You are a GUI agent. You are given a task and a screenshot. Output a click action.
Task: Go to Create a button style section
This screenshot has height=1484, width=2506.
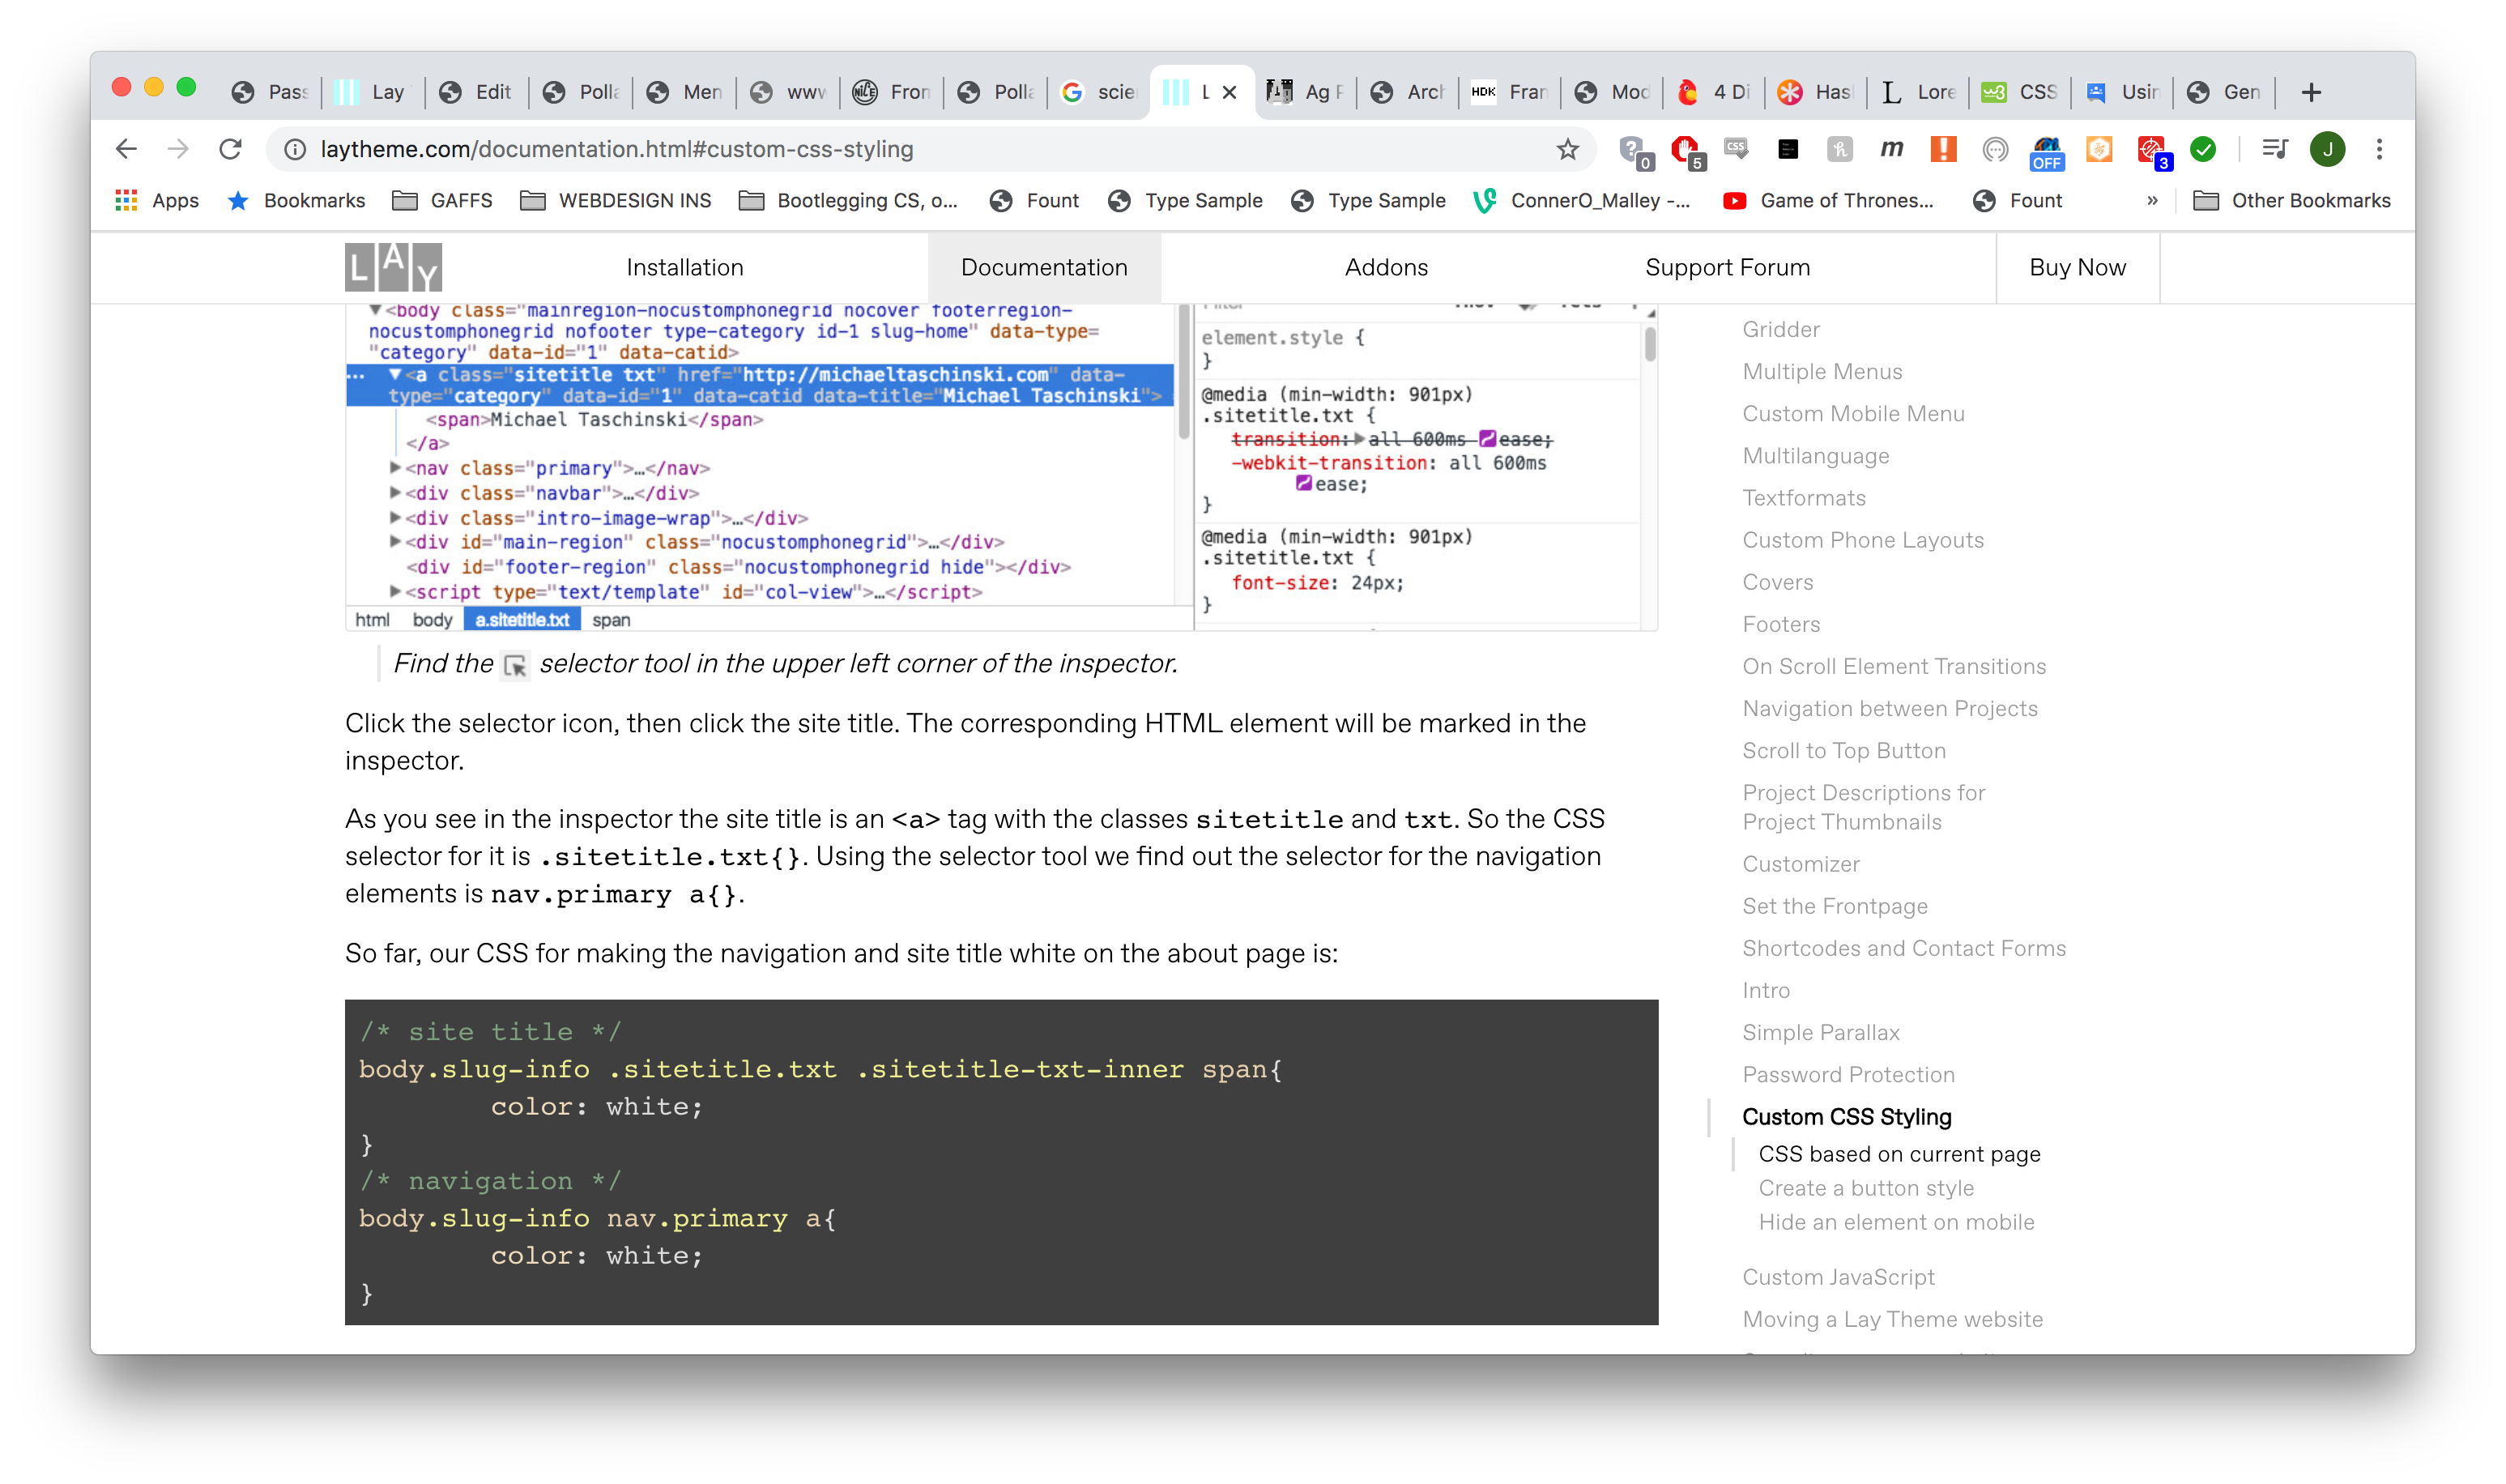tap(1865, 1188)
